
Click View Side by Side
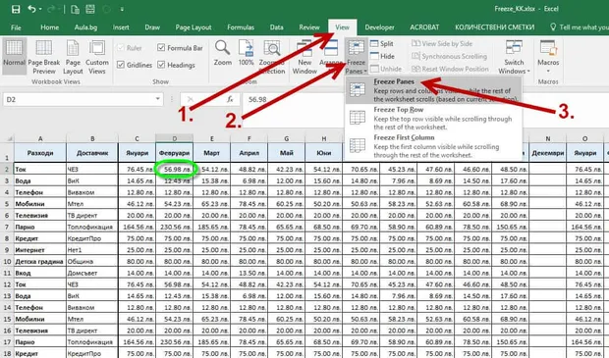(442, 44)
